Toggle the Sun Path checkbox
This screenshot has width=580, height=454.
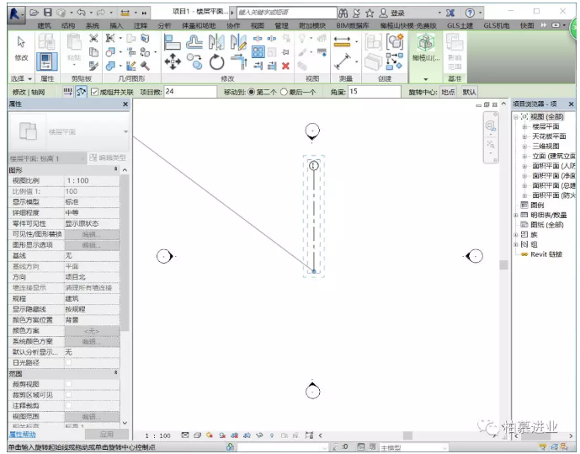click(68, 362)
